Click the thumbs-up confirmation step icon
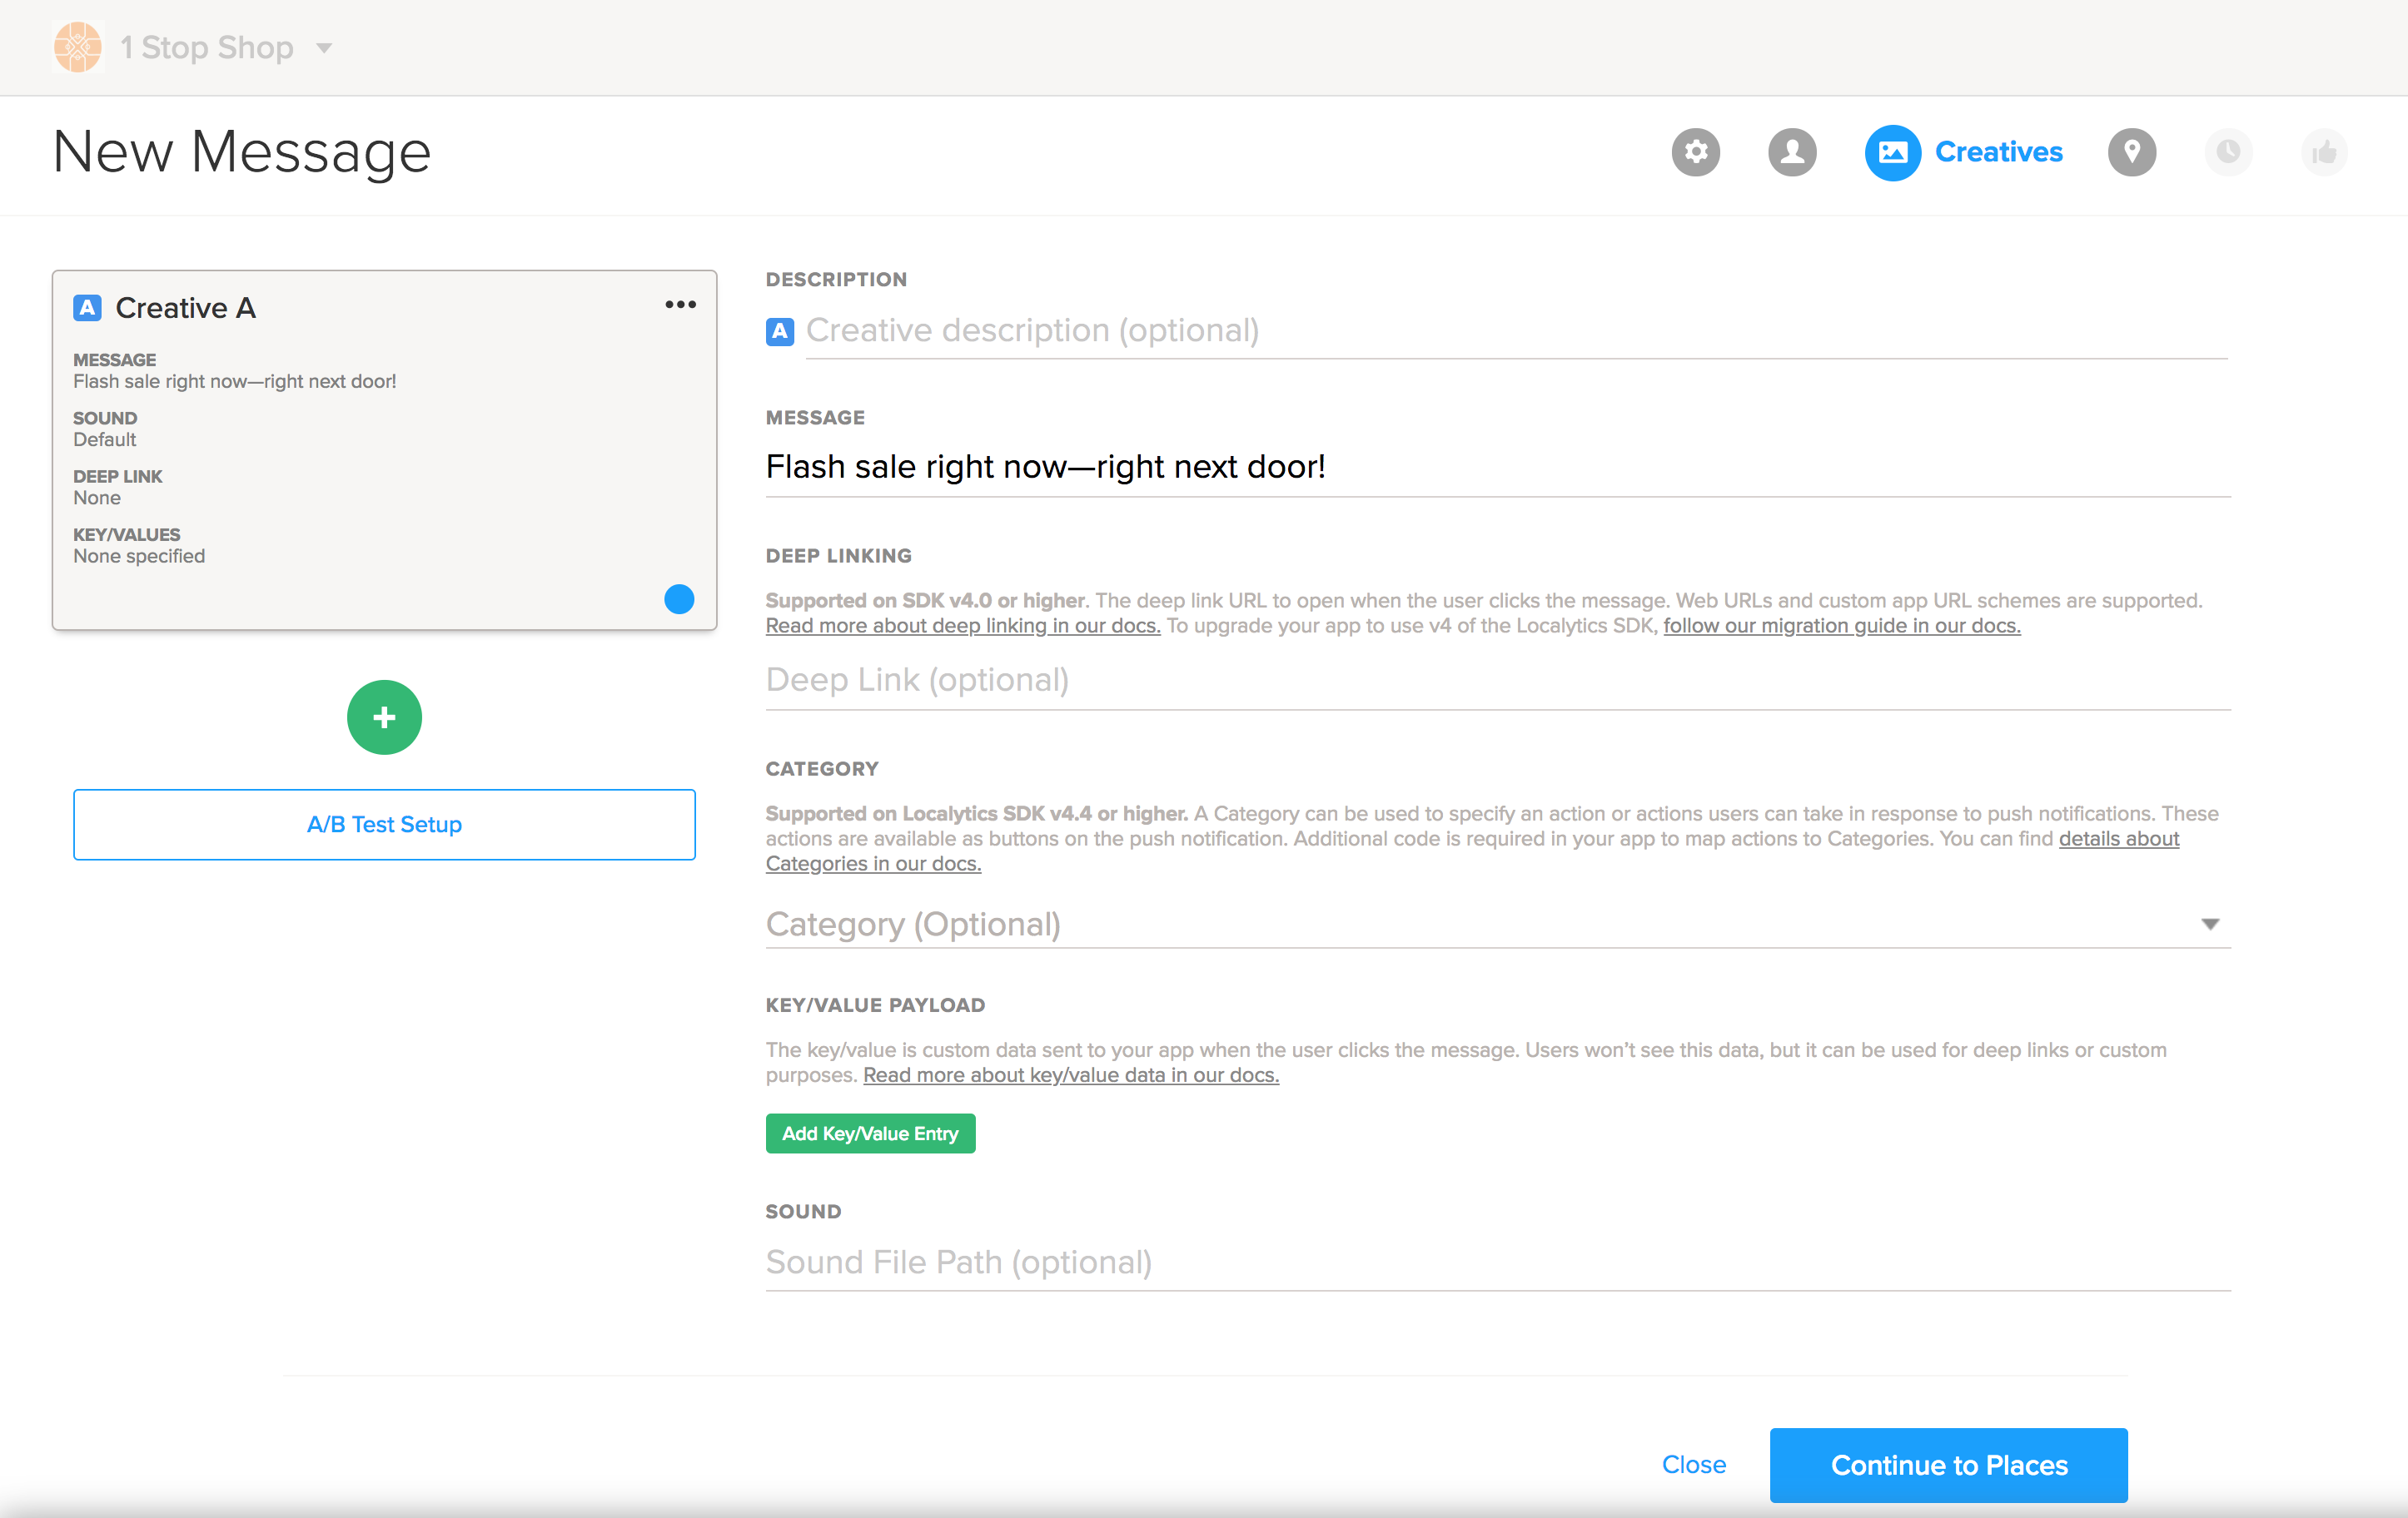The image size is (2408, 1518). click(2323, 152)
